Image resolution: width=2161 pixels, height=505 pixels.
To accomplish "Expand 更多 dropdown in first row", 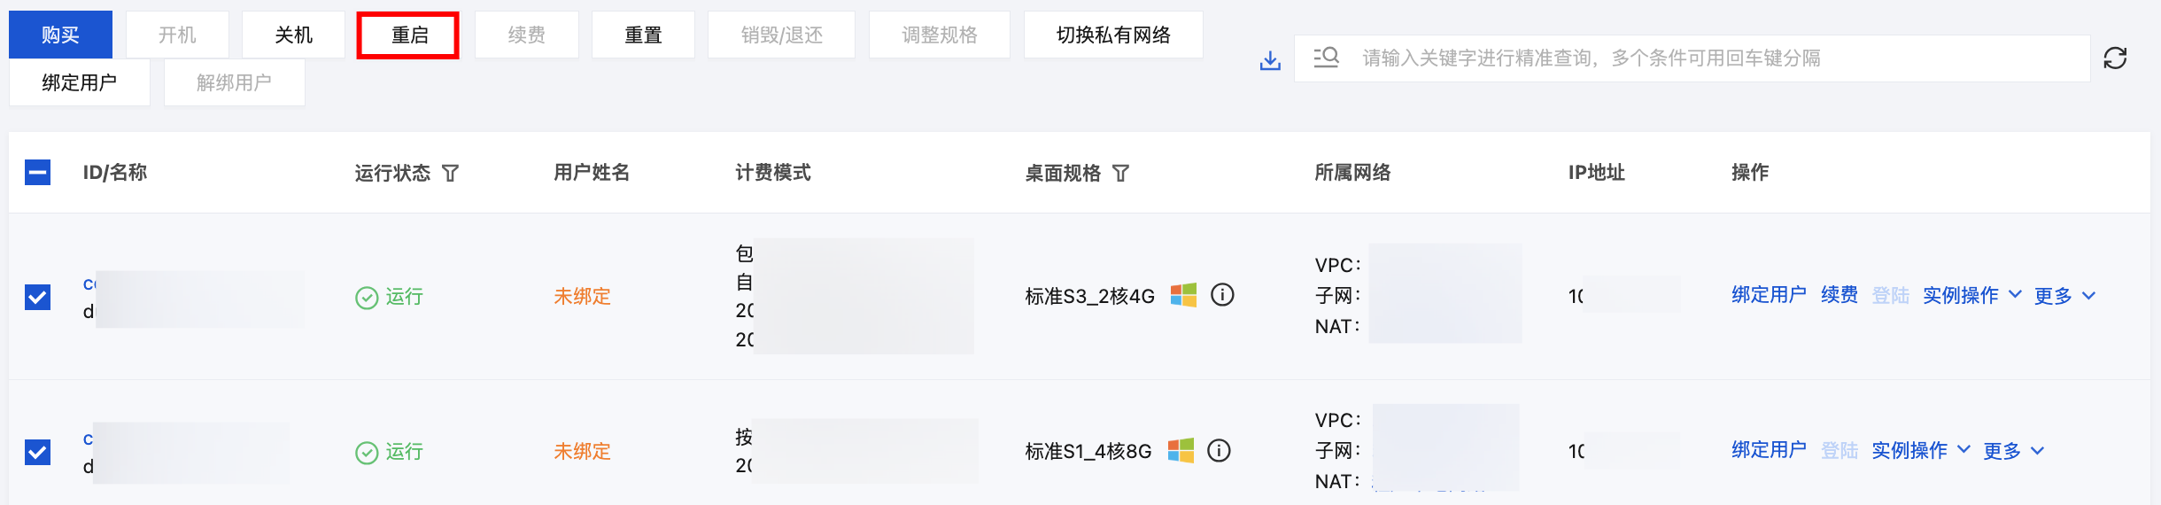I will tap(2064, 296).
